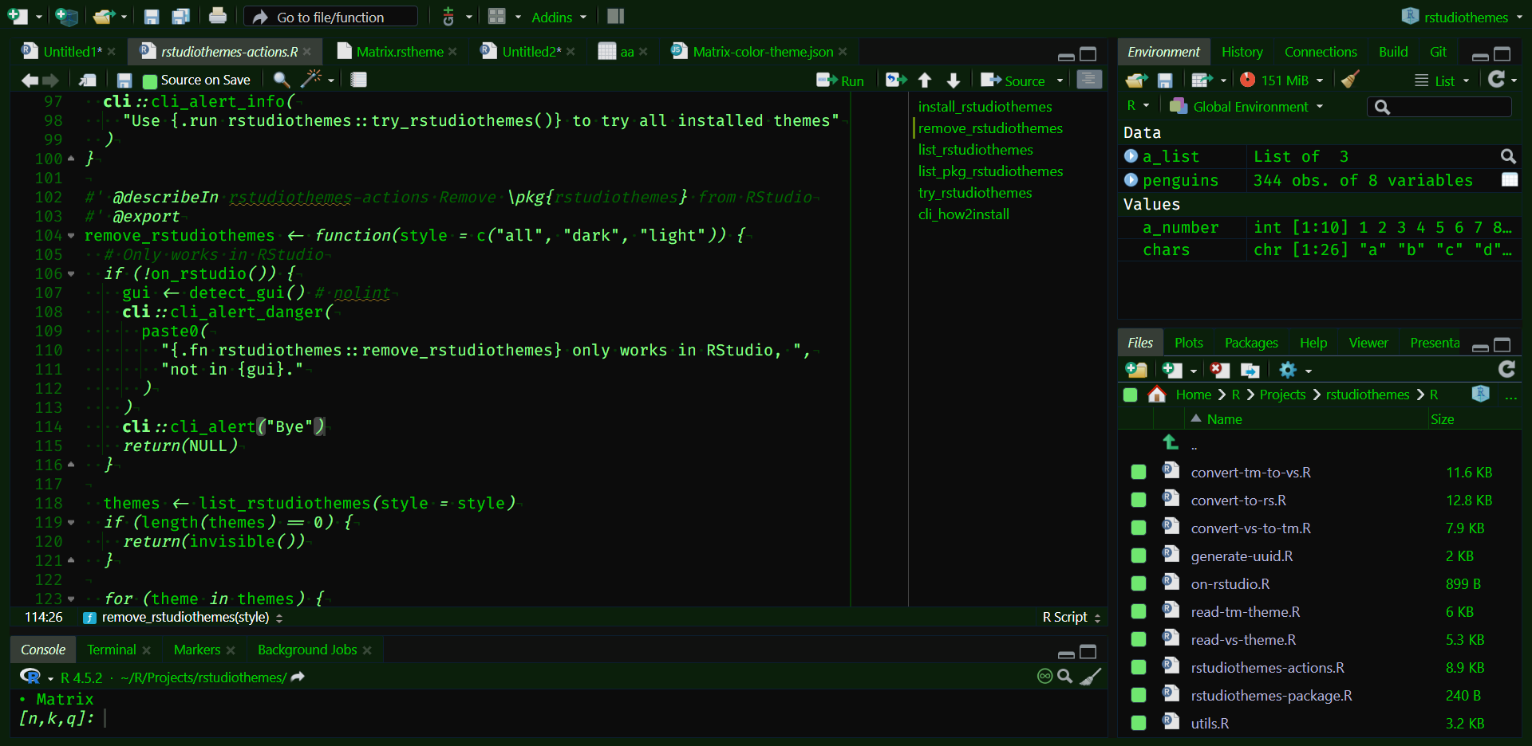Expand the Global Environment dropdown

[x=1249, y=107]
